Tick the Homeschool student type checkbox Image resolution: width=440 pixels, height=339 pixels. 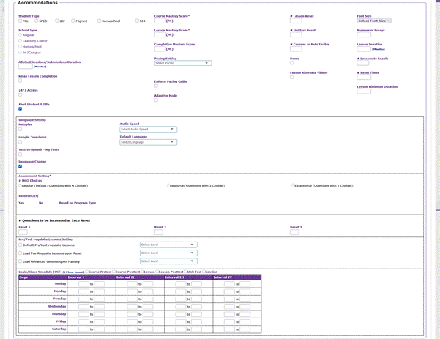(100, 21)
